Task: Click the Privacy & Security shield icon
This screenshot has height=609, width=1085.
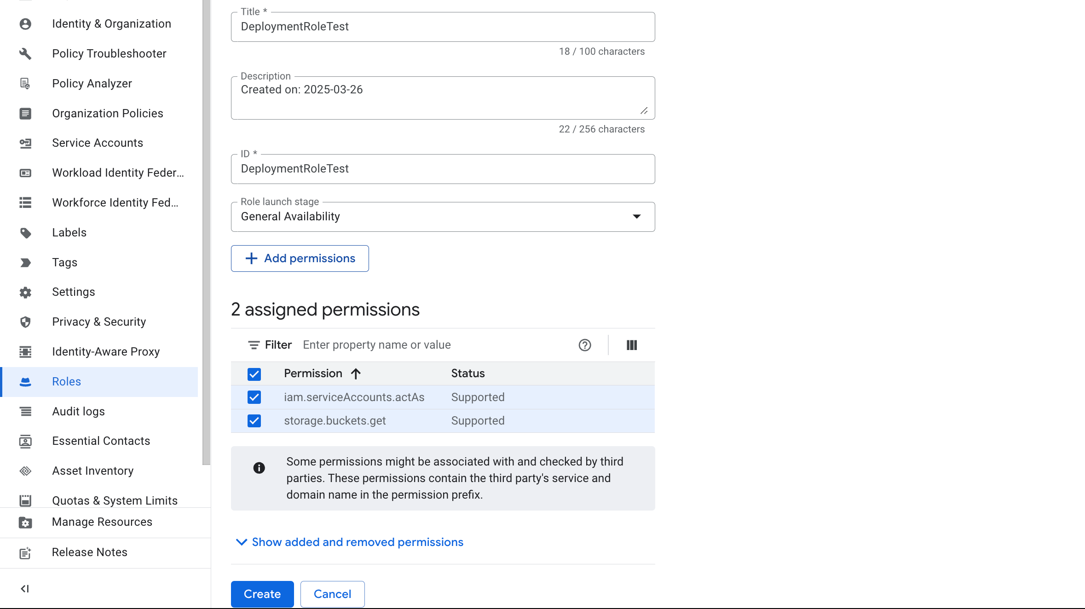Action: [x=25, y=322]
